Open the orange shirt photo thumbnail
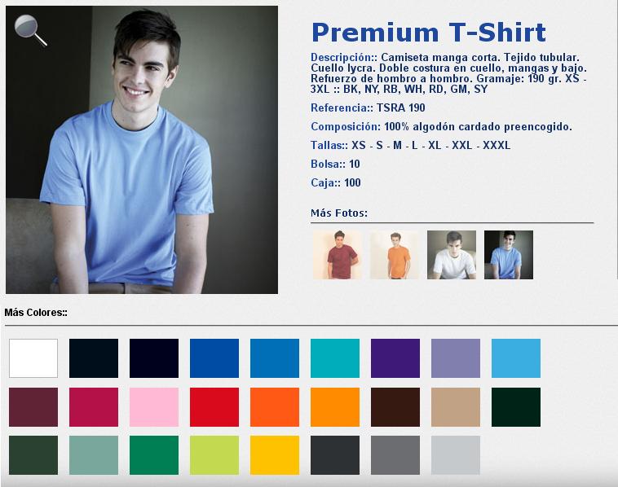The image size is (618, 487). pyautogui.click(x=395, y=255)
